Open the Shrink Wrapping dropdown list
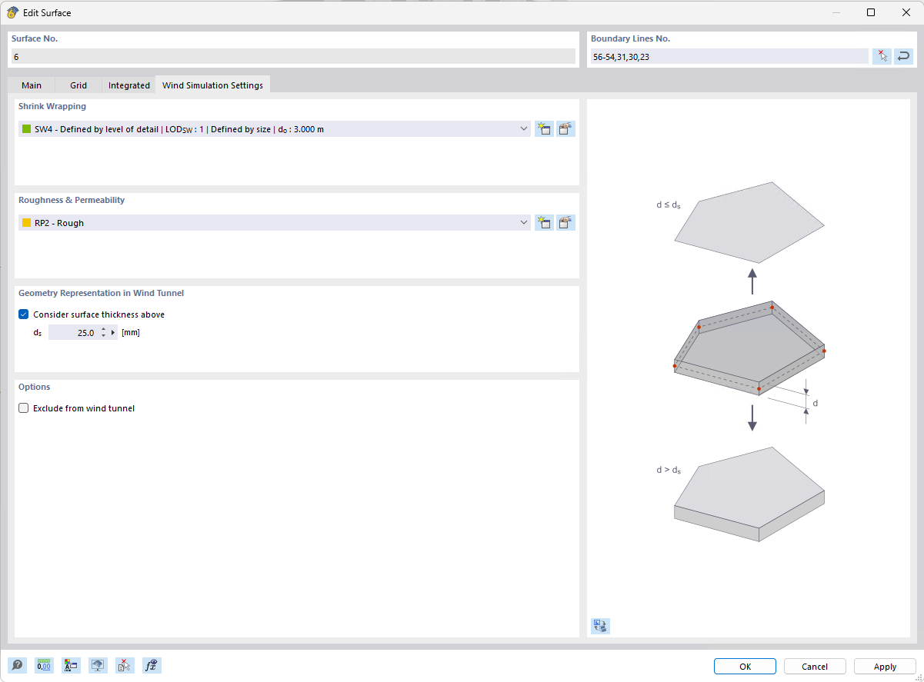Screen dimensions: 924x682 [523, 128]
